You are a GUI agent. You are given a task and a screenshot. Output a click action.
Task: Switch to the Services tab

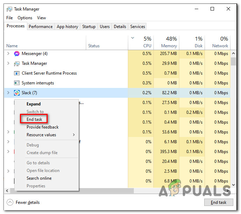point(138,27)
